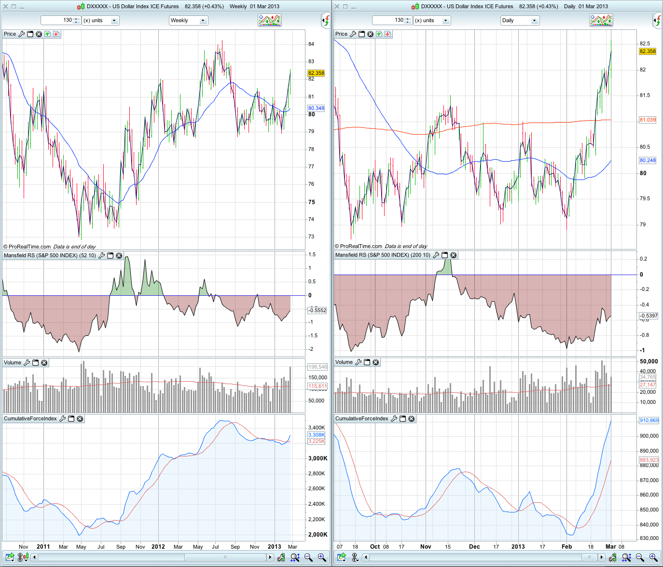Image resolution: width=663 pixels, height=567 pixels.
Task: Zoom in on weekly chart
Action: pos(322,557)
